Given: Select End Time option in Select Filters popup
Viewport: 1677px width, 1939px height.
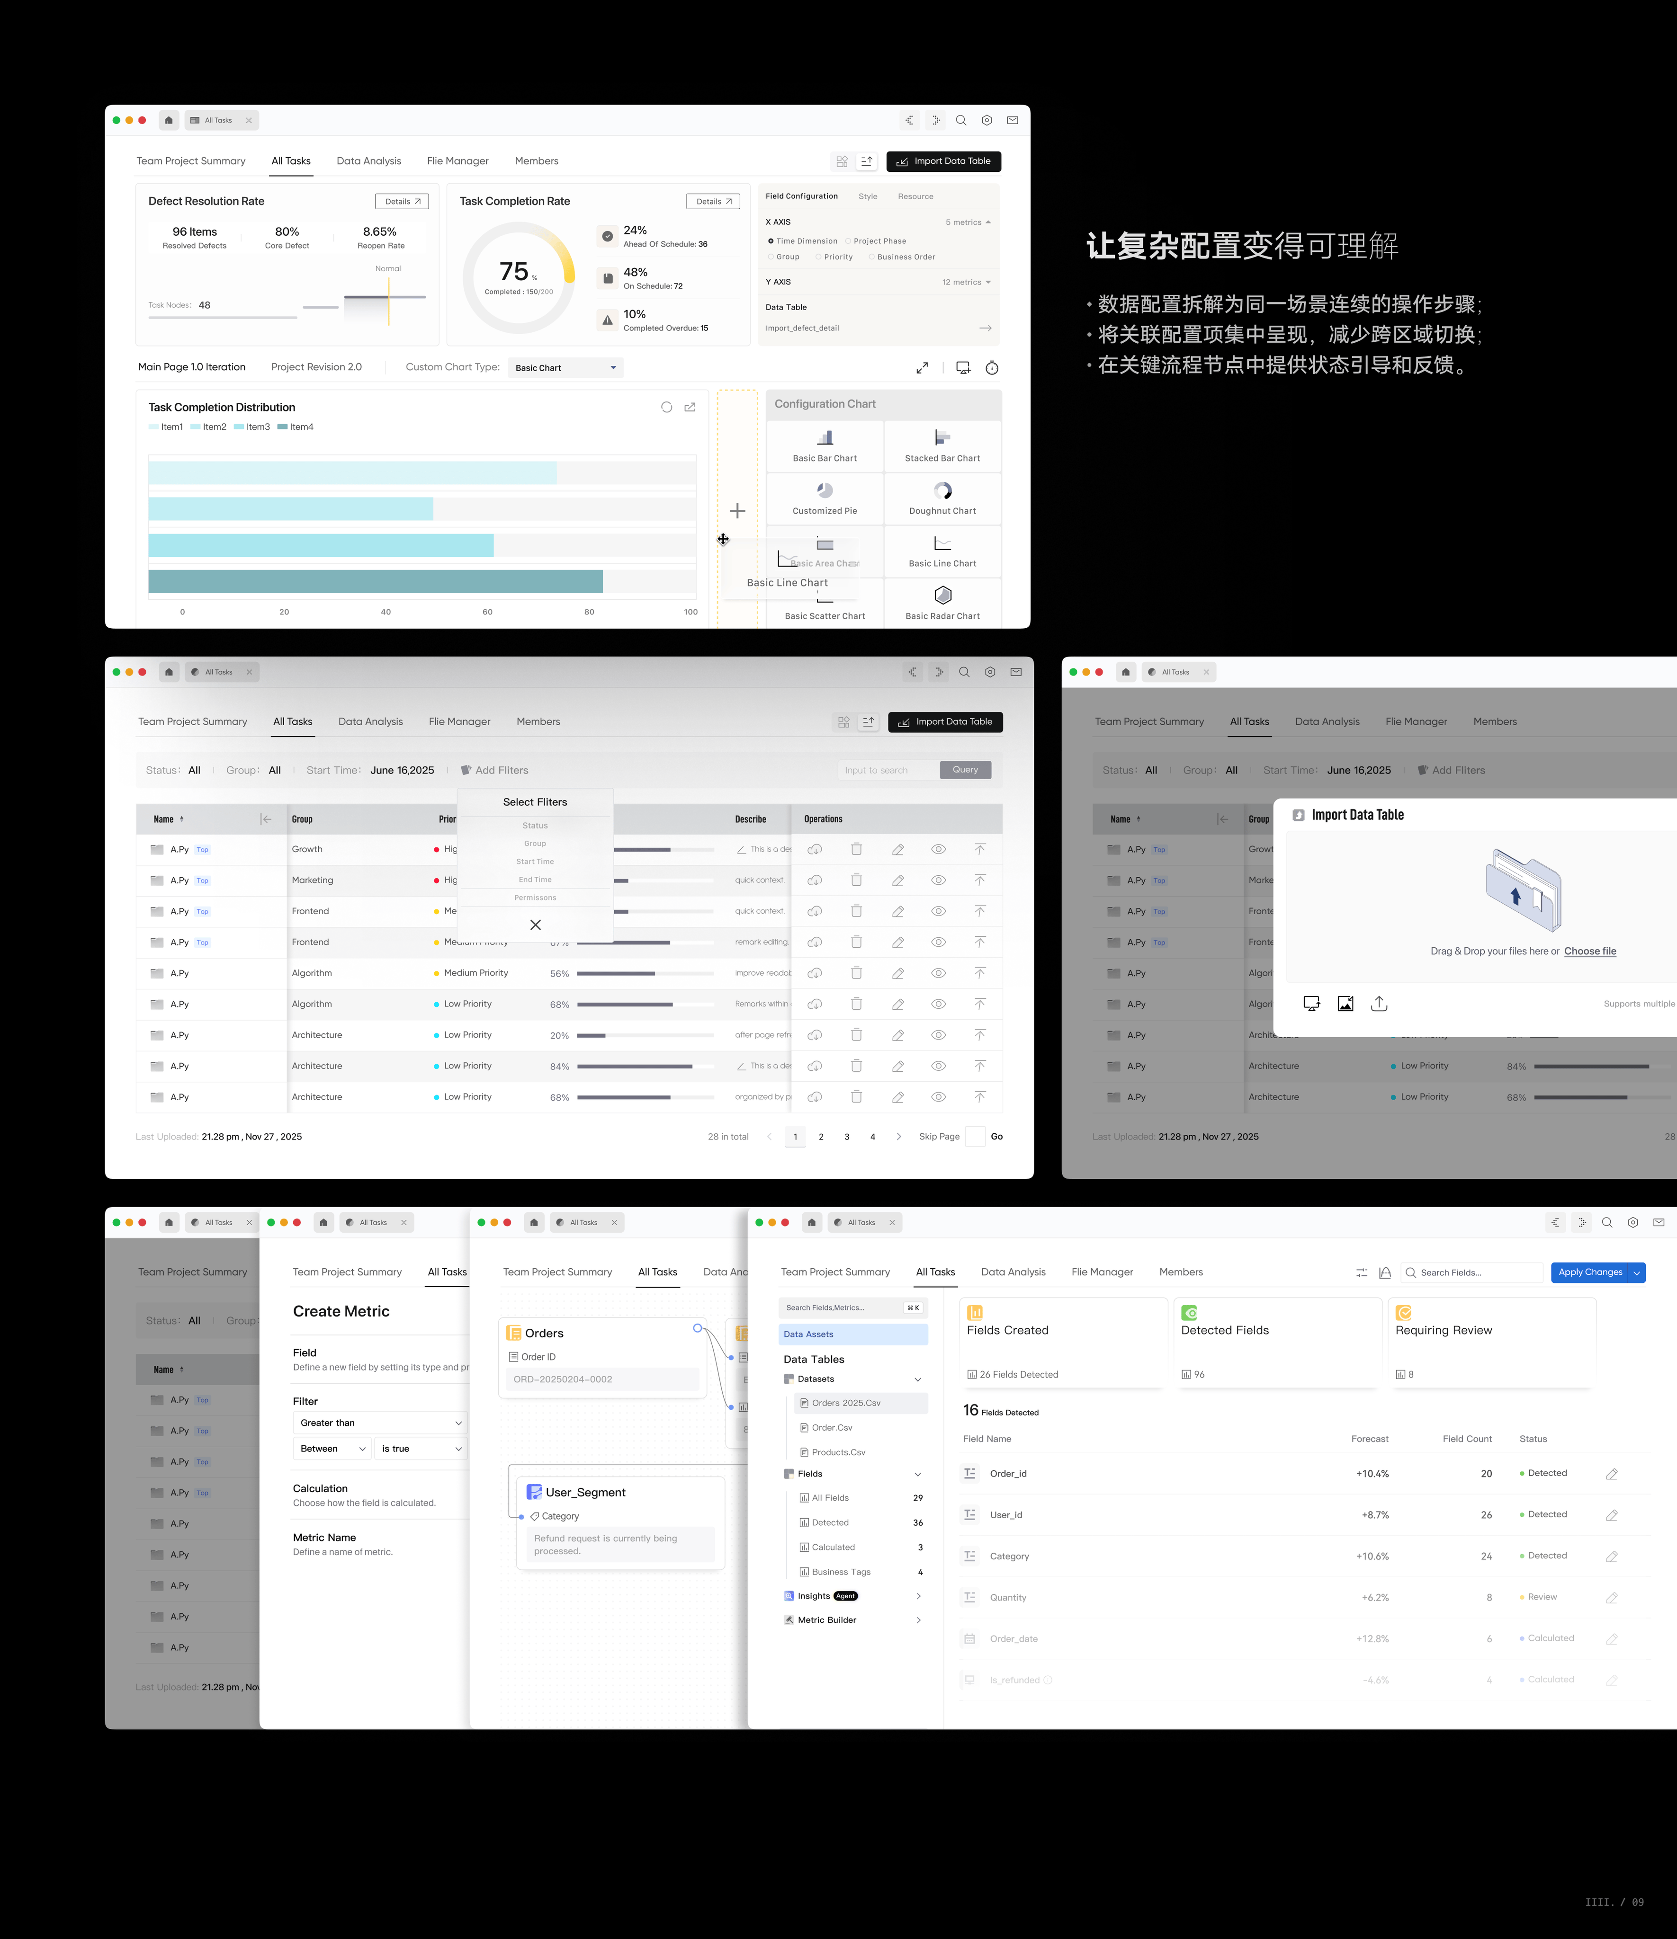Looking at the screenshot, I should pyautogui.click(x=536, y=880).
